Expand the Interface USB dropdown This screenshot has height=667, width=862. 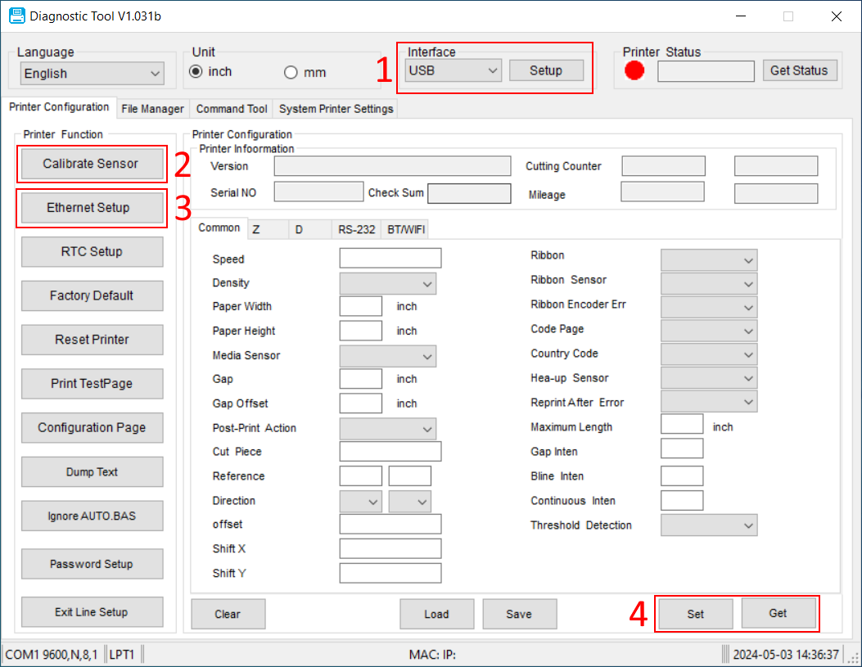click(453, 70)
